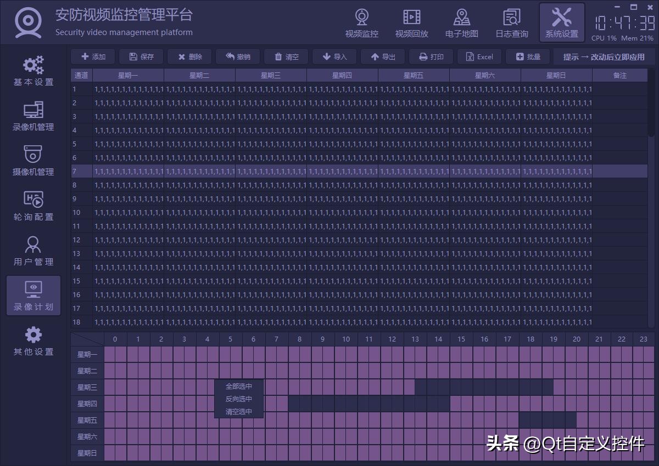
Task: Choose 清空选中 from the context menu
Action: 238,412
